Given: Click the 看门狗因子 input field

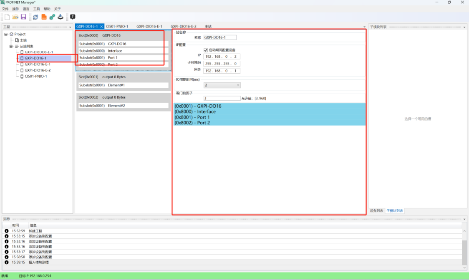Looking at the screenshot, I should point(222,99).
